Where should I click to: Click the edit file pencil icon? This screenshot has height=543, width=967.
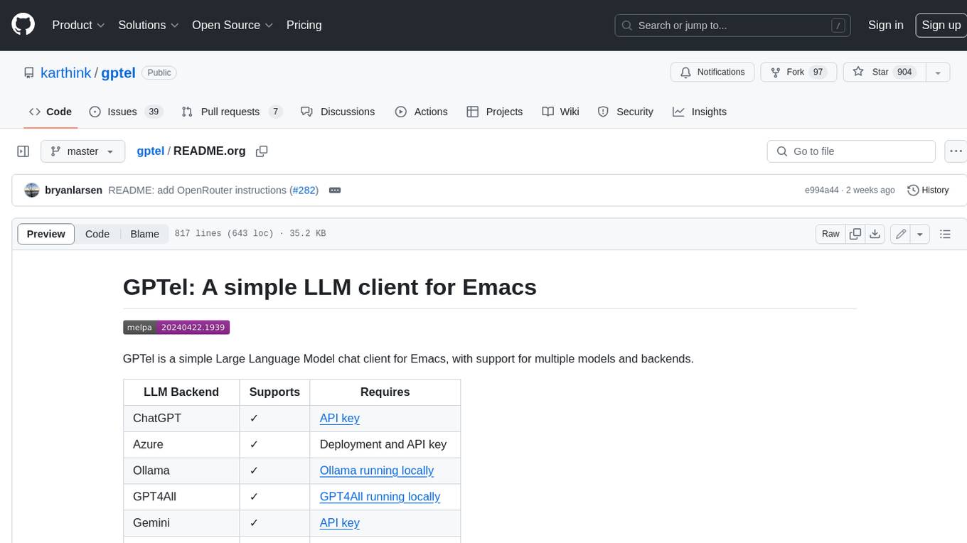901,234
